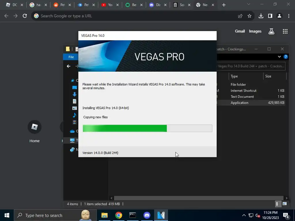Open Music note icon in navigation pane
Screen dimensions: 295x221
pos(75,115)
